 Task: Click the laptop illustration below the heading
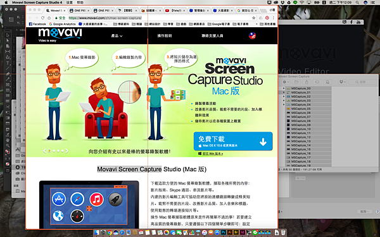click(x=89, y=204)
